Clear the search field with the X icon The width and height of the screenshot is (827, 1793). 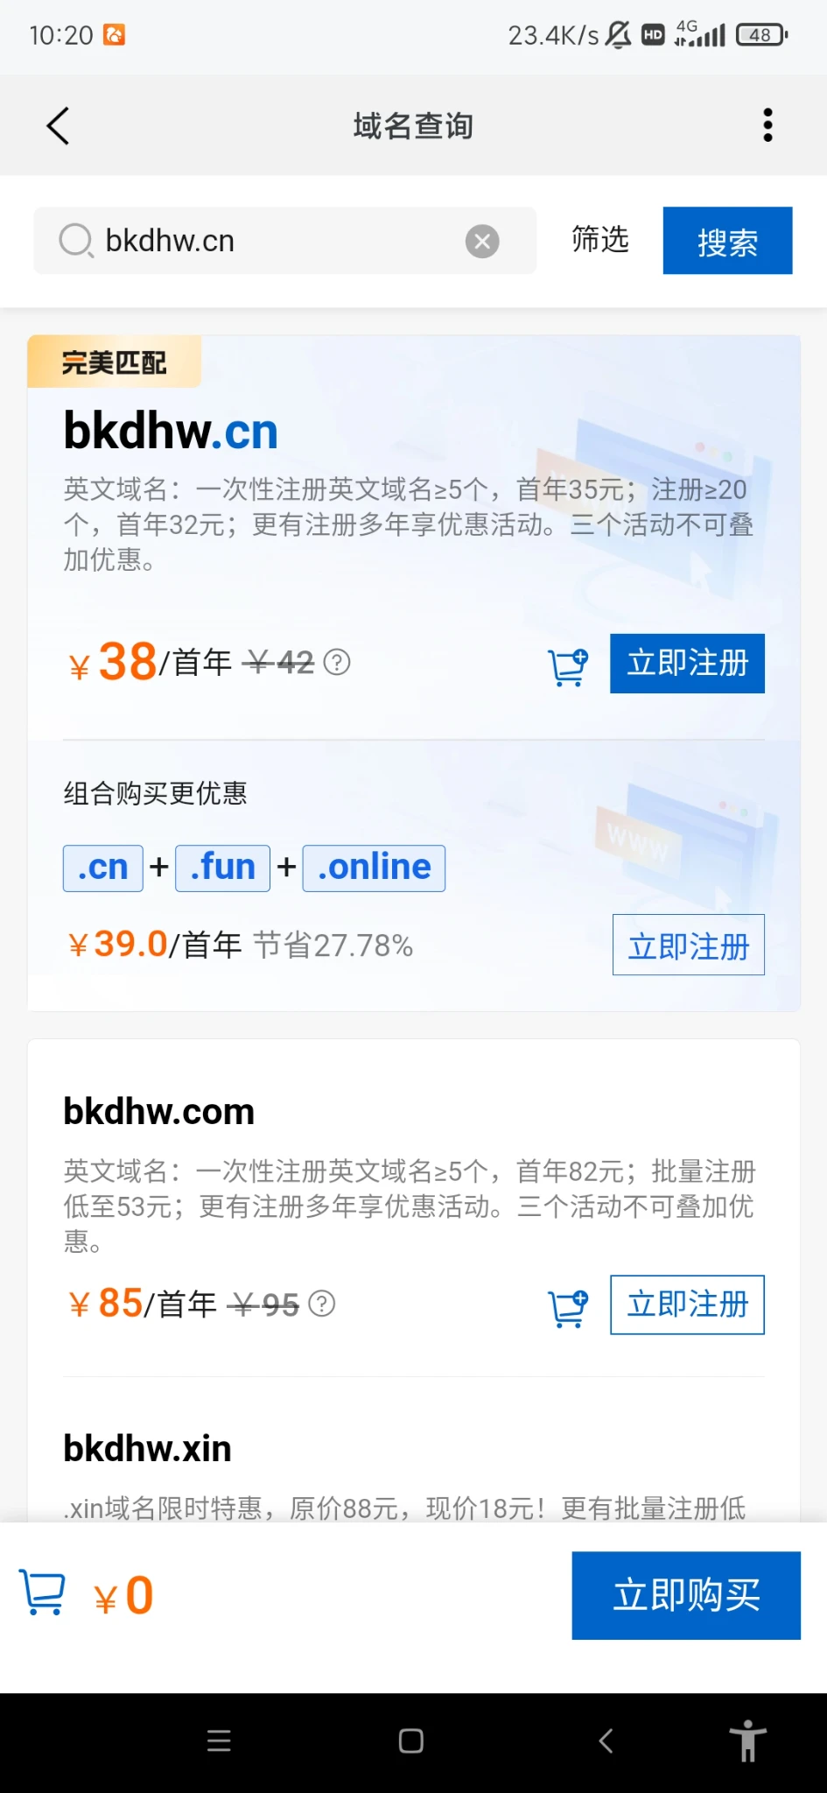coord(482,241)
